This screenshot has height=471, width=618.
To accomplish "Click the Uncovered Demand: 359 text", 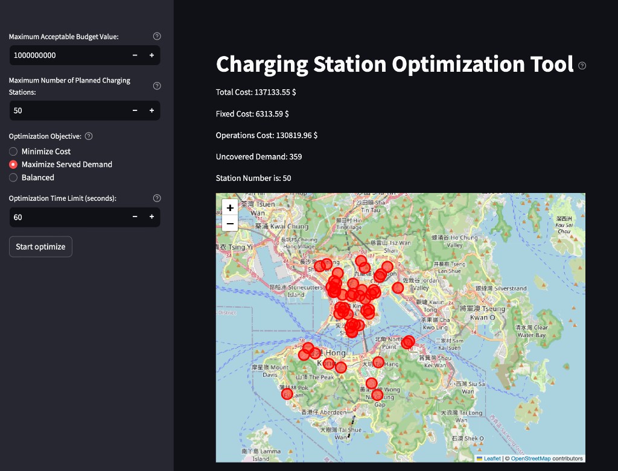I will click(259, 157).
